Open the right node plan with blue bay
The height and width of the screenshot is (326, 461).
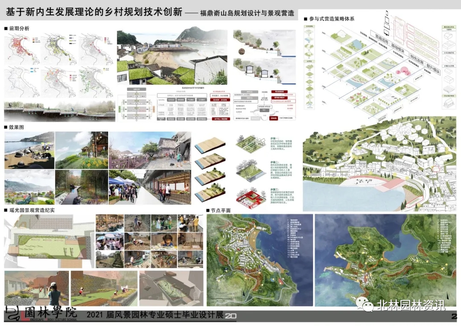[385, 260]
